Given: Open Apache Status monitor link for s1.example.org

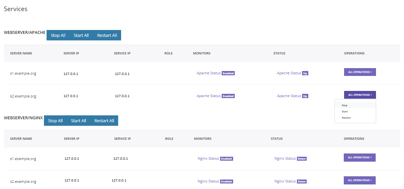Looking at the screenshot, I should 209,73.
